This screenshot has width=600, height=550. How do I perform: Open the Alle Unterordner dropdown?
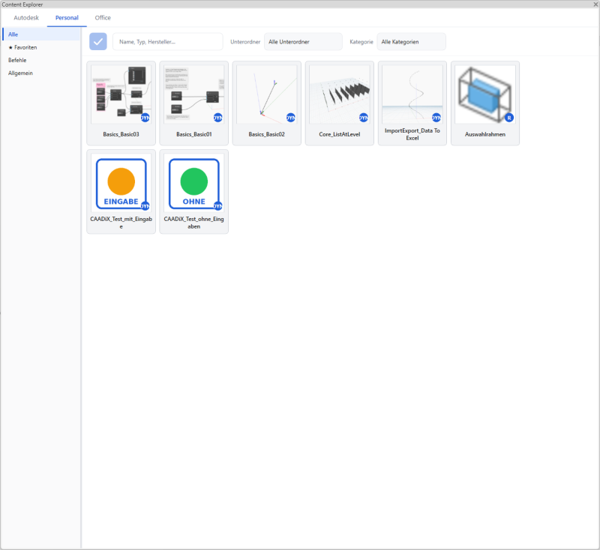coord(303,42)
